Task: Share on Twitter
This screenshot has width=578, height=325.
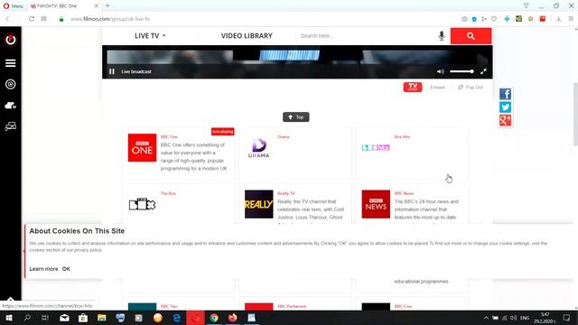Action: 505,107
